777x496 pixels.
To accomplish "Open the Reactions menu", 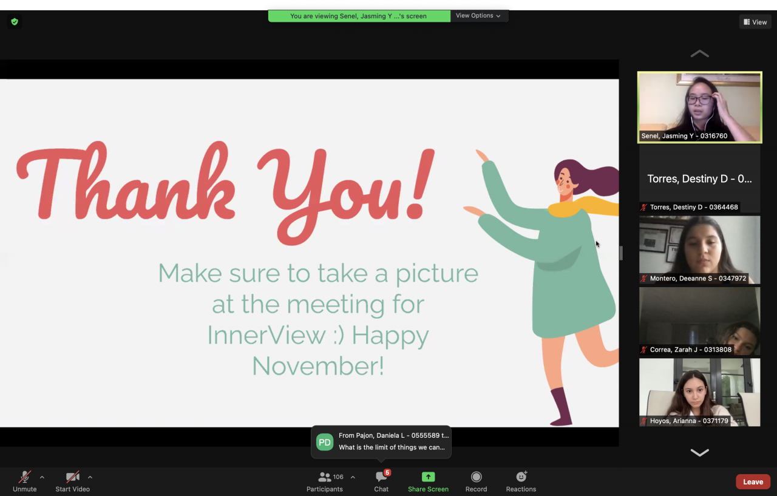I will coord(521,481).
